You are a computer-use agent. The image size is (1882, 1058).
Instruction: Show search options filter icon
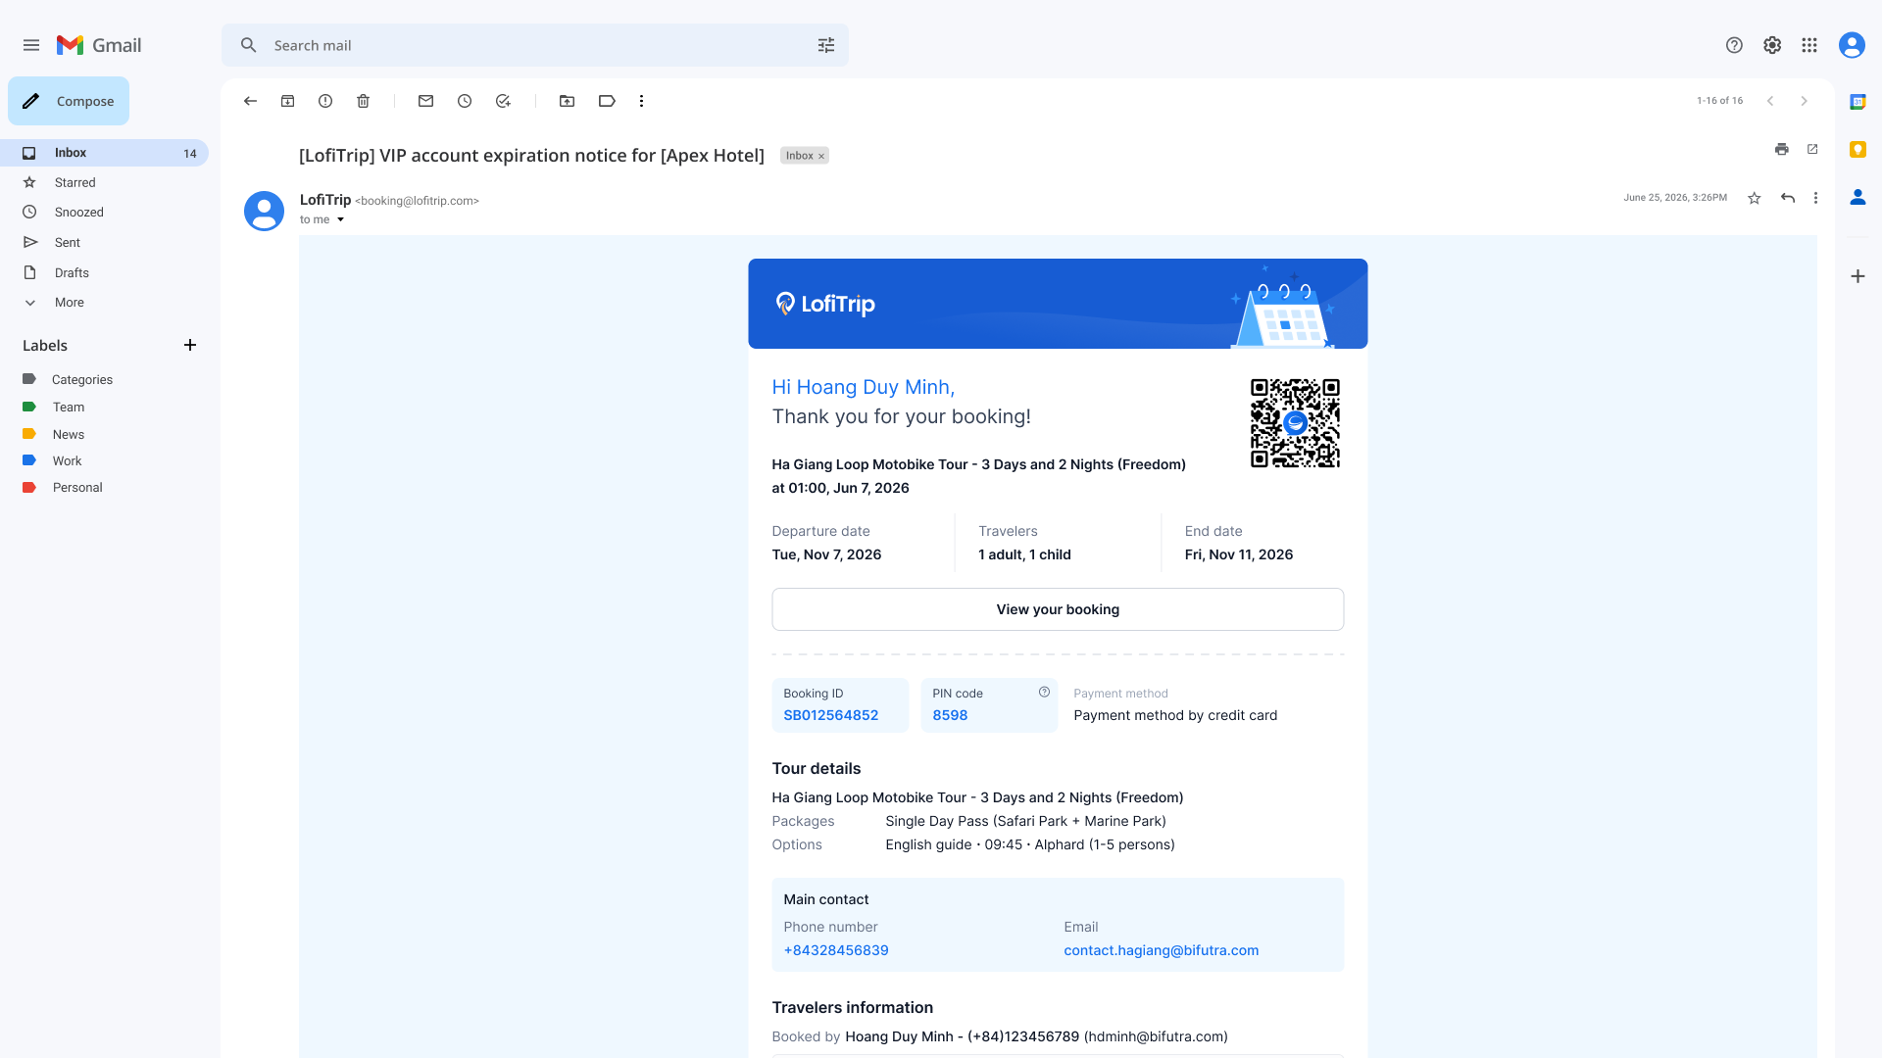826,45
